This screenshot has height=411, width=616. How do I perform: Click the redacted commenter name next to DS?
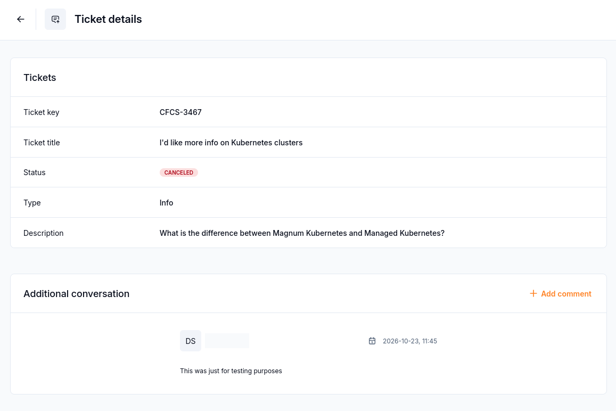227,341
